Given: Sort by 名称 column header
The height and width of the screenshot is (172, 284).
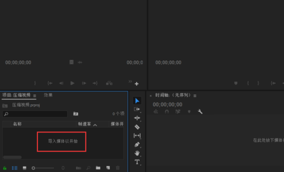Looking at the screenshot, I should coord(17,124).
